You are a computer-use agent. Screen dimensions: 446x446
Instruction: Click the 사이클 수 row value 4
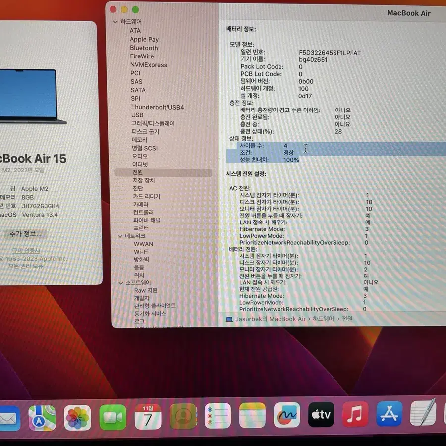coord(285,146)
